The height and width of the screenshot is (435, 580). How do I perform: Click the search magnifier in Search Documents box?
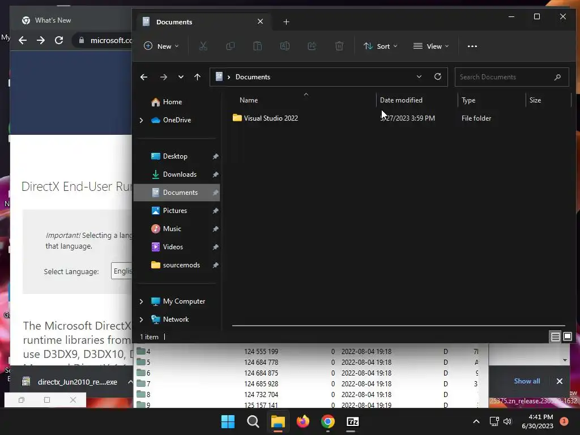[x=557, y=77]
